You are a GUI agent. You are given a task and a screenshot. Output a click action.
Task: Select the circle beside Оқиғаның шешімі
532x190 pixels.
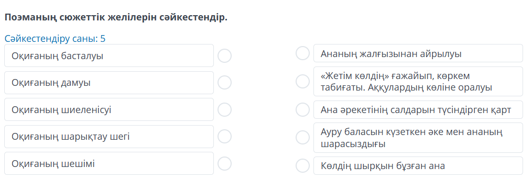pyautogui.click(x=225, y=164)
